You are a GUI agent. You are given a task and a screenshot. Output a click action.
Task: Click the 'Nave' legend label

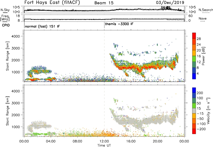coord(203,19)
